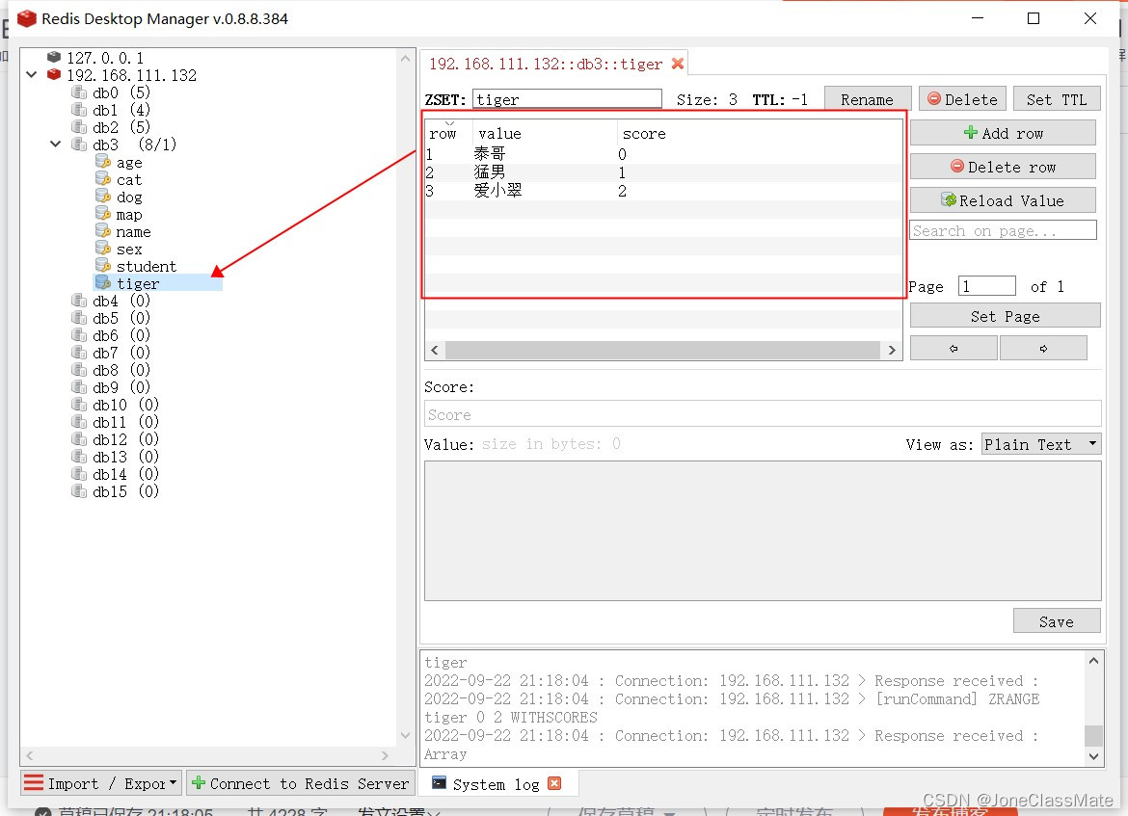Select the row with value 泰哥

click(x=663, y=154)
